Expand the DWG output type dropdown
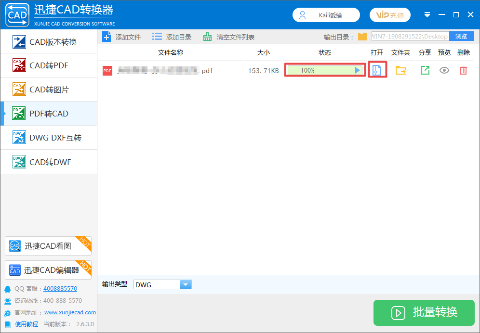Screen dimensions: 480x333 [x=185, y=285]
